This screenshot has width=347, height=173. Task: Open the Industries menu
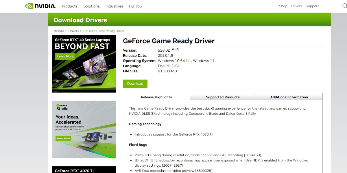[114, 6]
